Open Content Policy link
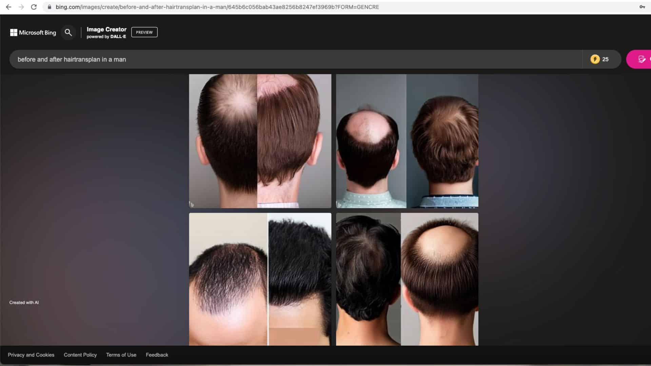This screenshot has height=366, width=651. tap(80, 355)
